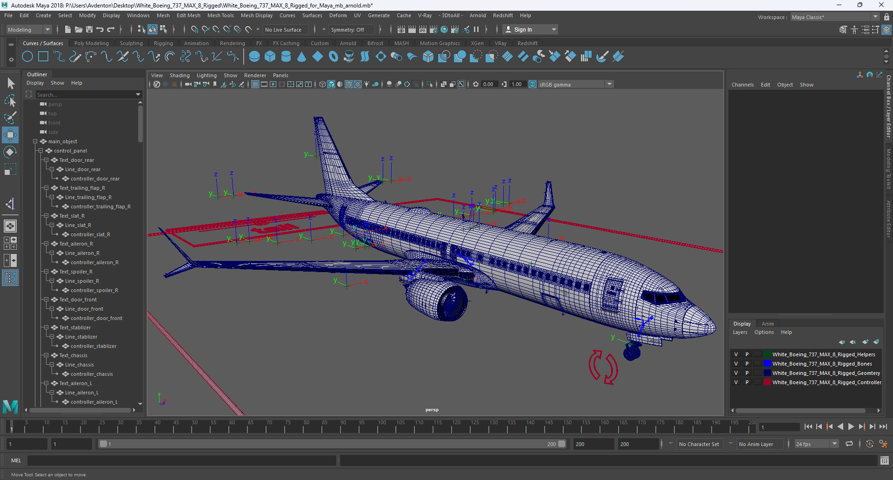Toggle wireframe on shaded viewport icon
Image resolution: width=893 pixels, height=480 pixels.
[349, 84]
